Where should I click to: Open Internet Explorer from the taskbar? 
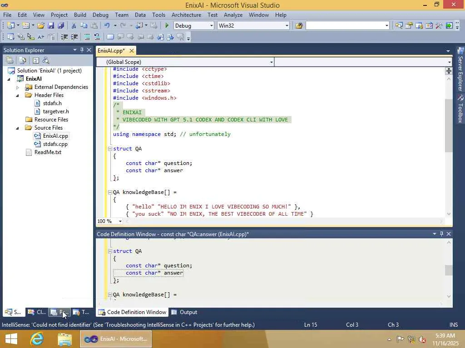[37, 338]
